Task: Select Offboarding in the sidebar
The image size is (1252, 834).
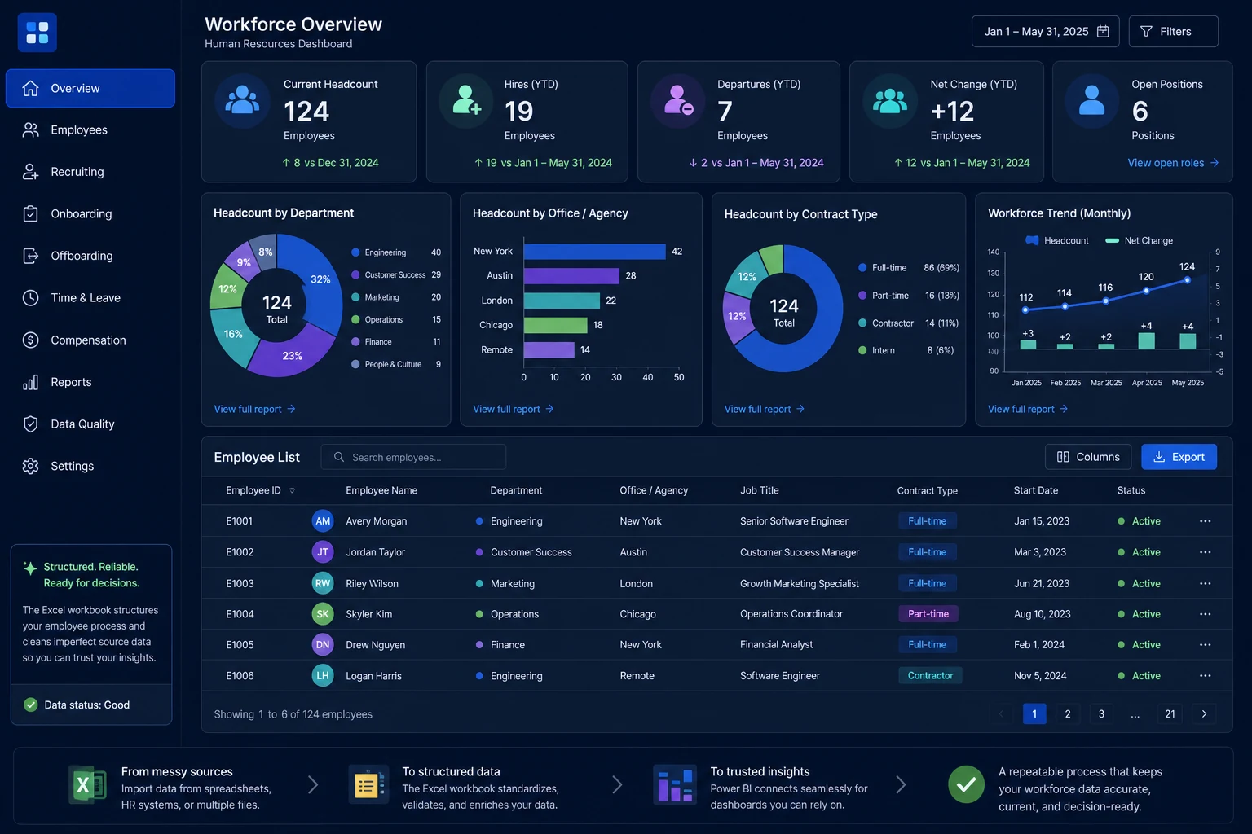Action: click(x=82, y=256)
